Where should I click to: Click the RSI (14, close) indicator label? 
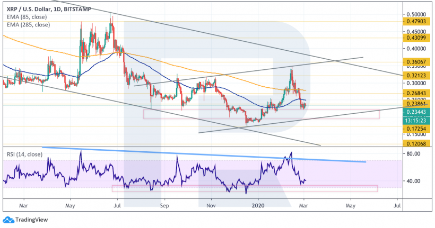[x=25, y=154]
